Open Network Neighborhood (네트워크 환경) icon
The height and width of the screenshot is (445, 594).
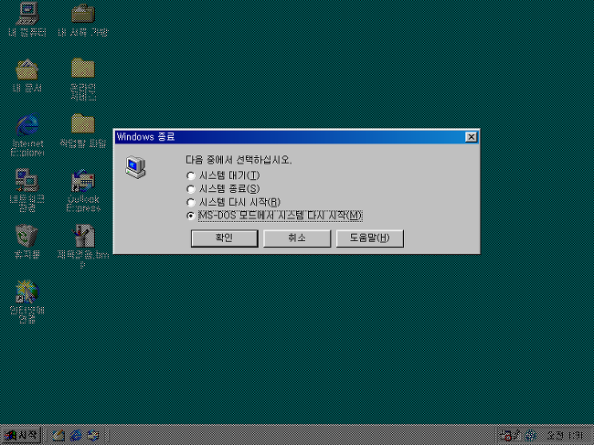[x=27, y=181]
